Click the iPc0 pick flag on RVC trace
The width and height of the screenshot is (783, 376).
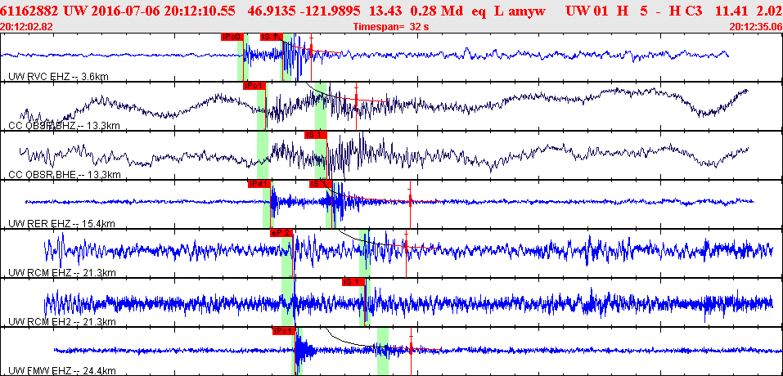(x=232, y=37)
